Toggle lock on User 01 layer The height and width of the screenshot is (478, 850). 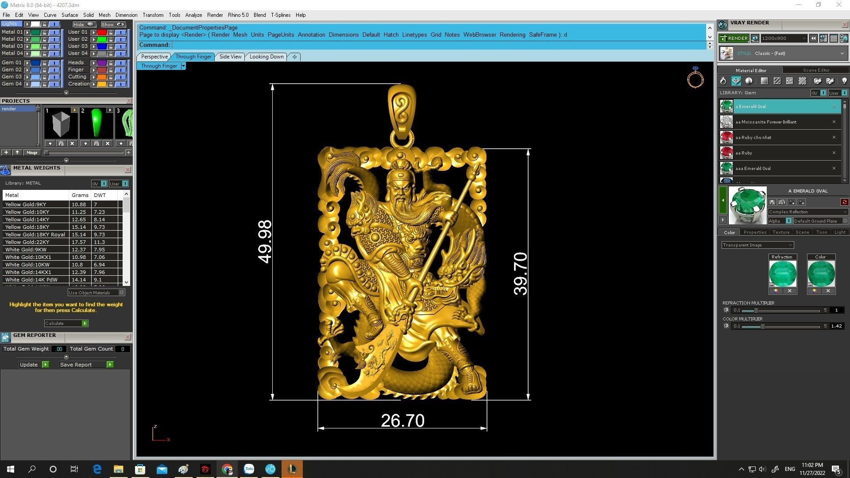111,32
